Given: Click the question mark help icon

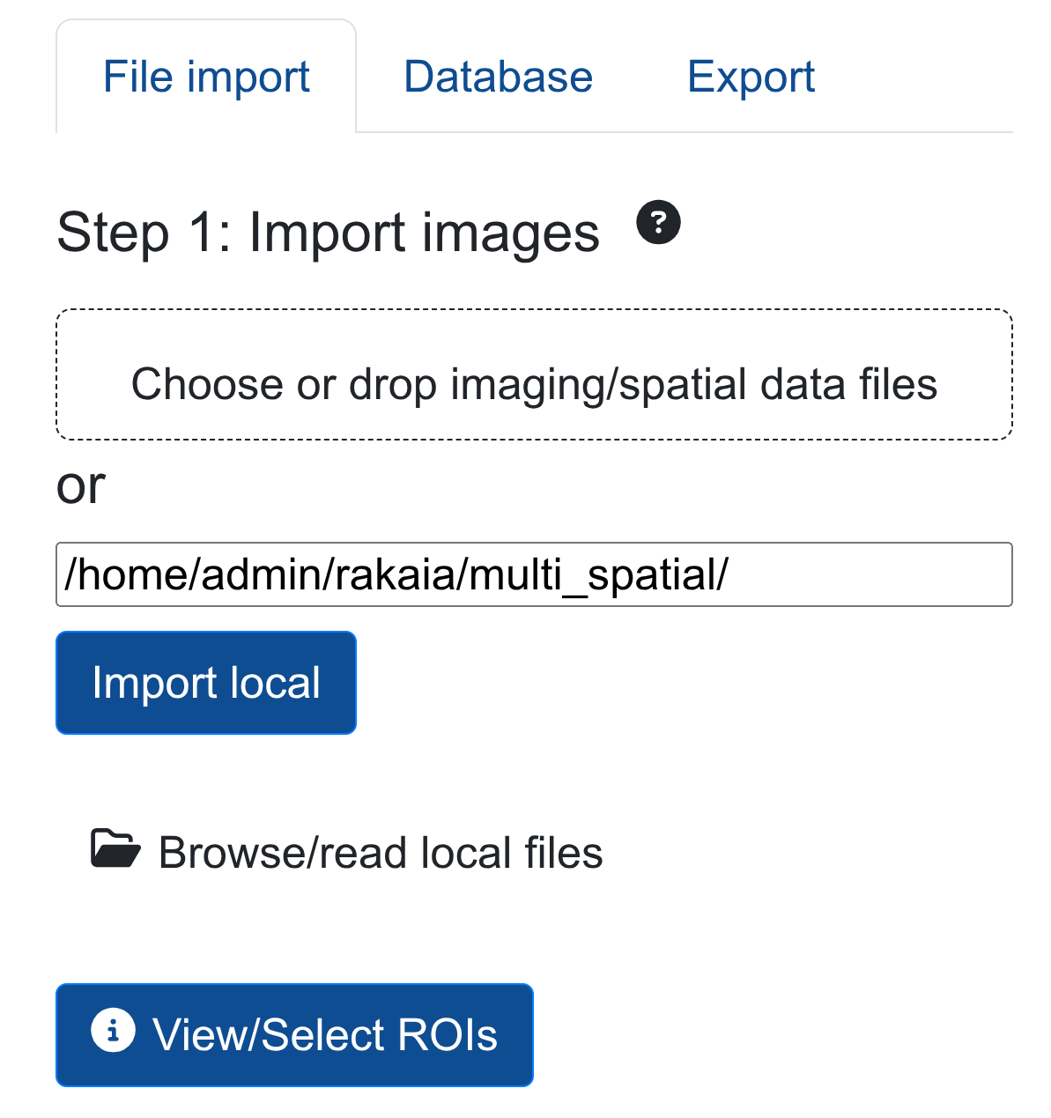Looking at the screenshot, I should click(x=658, y=222).
